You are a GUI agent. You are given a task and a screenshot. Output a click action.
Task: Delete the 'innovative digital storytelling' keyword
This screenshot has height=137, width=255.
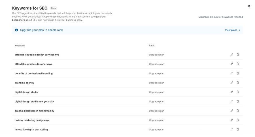point(238,129)
